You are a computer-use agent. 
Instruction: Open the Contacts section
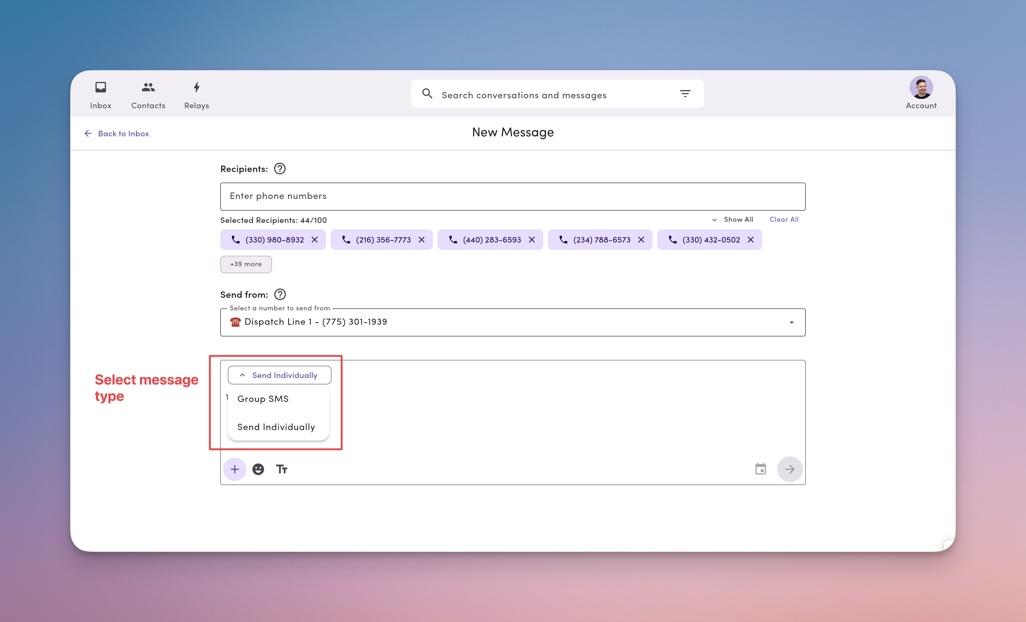(x=148, y=94)
